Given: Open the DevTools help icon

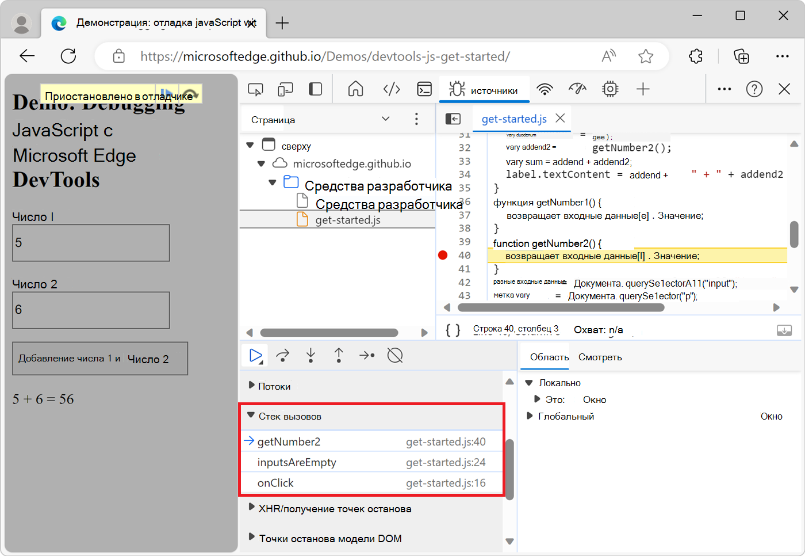Looking at the screenshot, I should point(754,89).
